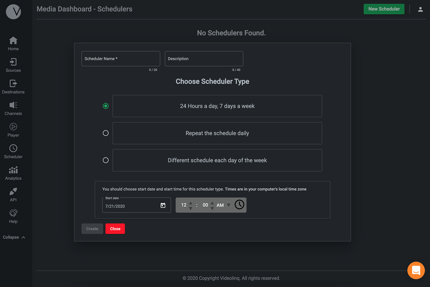Image resolution: width=430 pixels, height=287 pixels.
Task: Open the calendar picker in Start date field
Action: 163,206
